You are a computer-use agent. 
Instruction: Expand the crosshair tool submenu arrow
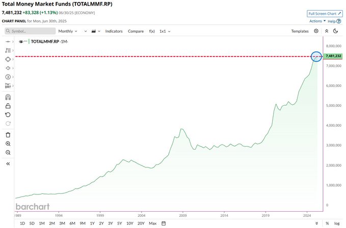click(x=13, y=42)
